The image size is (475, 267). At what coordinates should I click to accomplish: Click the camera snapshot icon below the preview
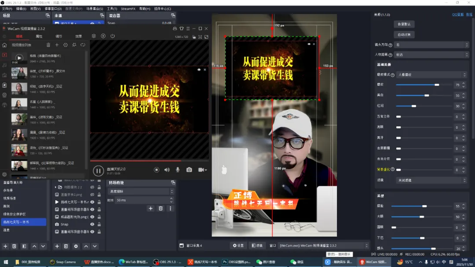189,170
